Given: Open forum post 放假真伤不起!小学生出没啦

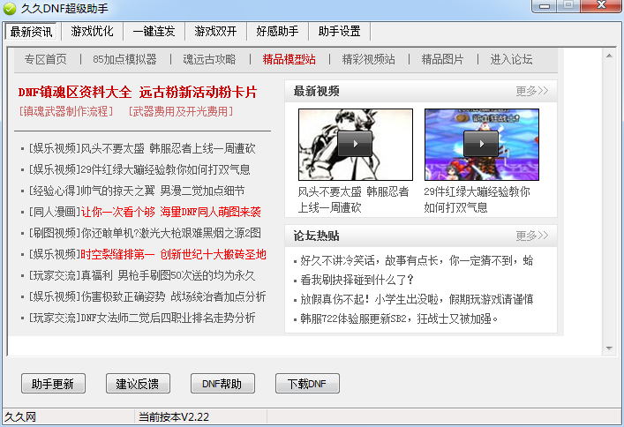Looking at the screenshot, I should pos(417,299).
